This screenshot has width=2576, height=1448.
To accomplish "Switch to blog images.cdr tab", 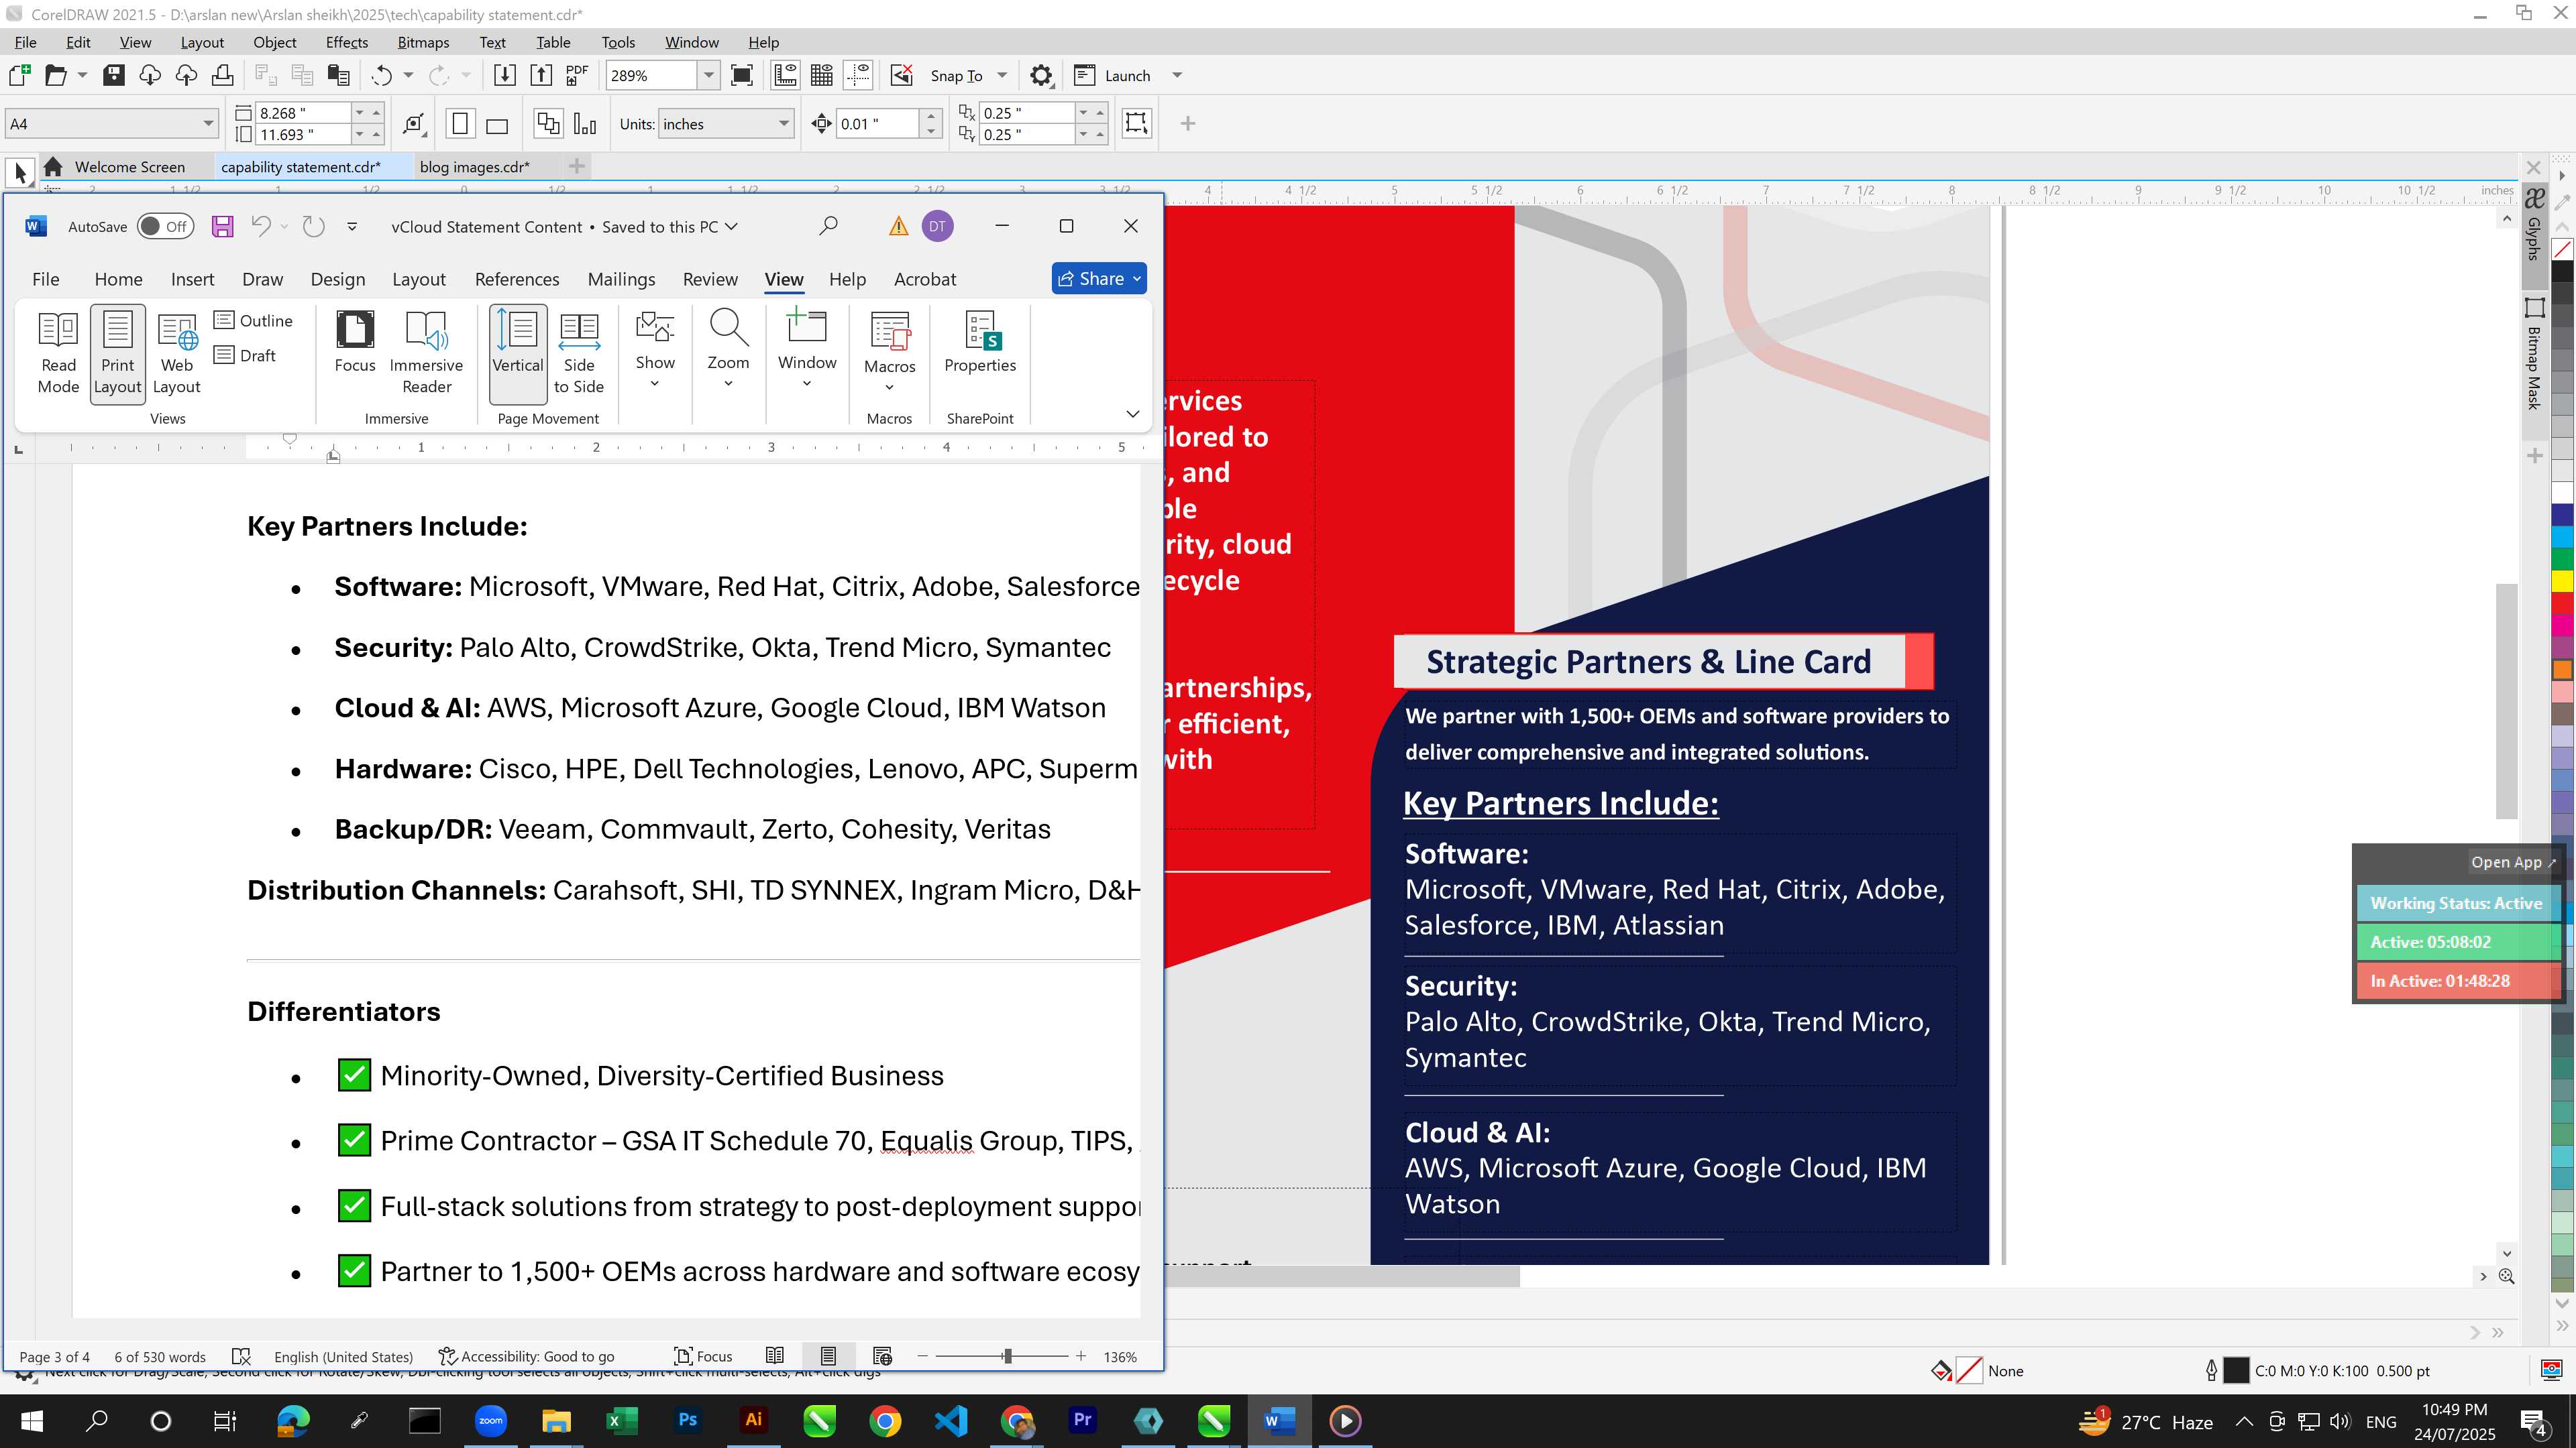I will coord(475,167).
